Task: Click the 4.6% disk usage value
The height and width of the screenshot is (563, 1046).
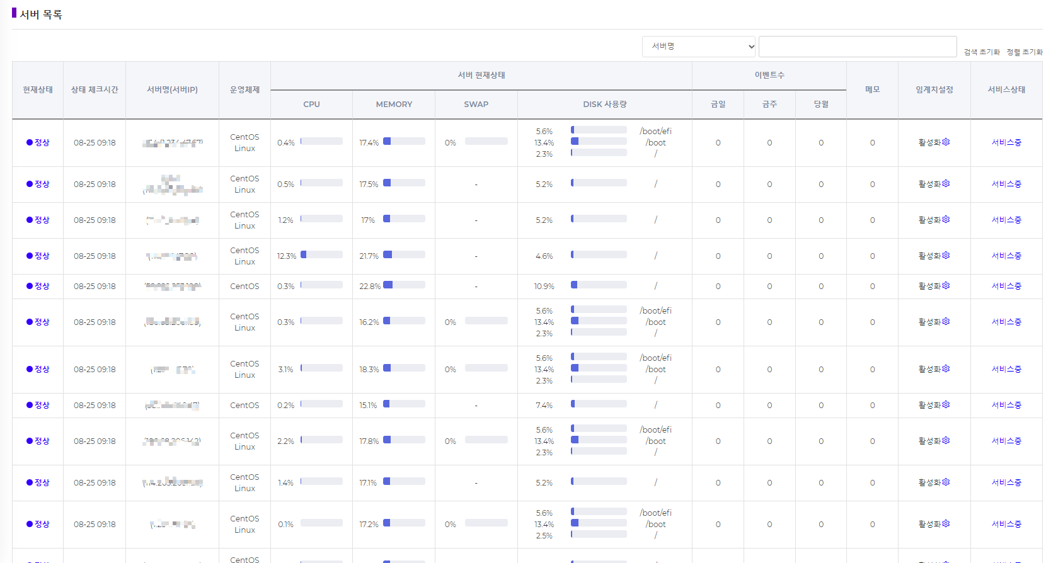Action: click(544, 256)
